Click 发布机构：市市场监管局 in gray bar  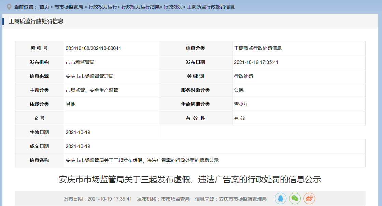(163, 199)
